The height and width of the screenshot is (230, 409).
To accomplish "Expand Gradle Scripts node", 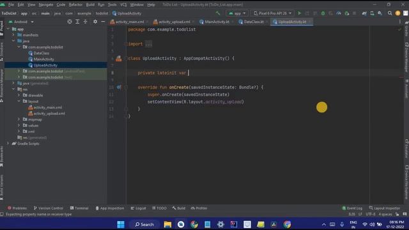I will [x=8, y=143].
